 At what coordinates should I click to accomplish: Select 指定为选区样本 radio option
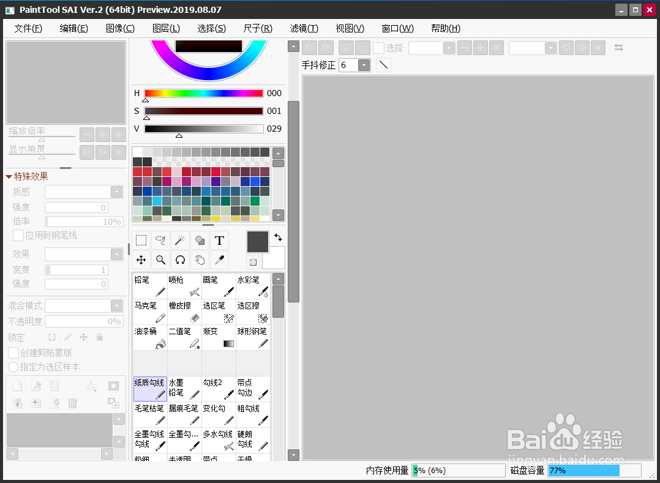tap(13, 367)
